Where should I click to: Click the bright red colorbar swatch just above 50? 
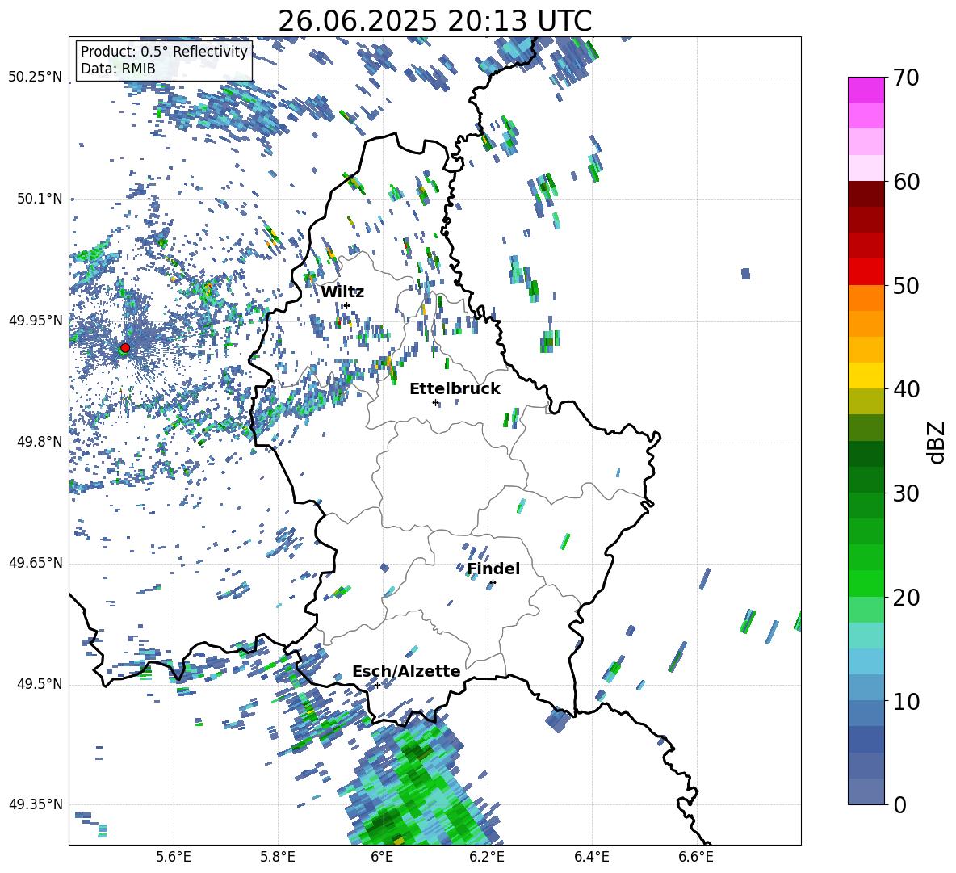click(x=866, y=272)
